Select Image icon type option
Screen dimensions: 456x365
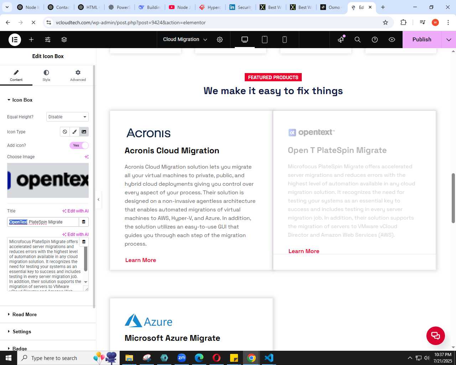point(84,132)
